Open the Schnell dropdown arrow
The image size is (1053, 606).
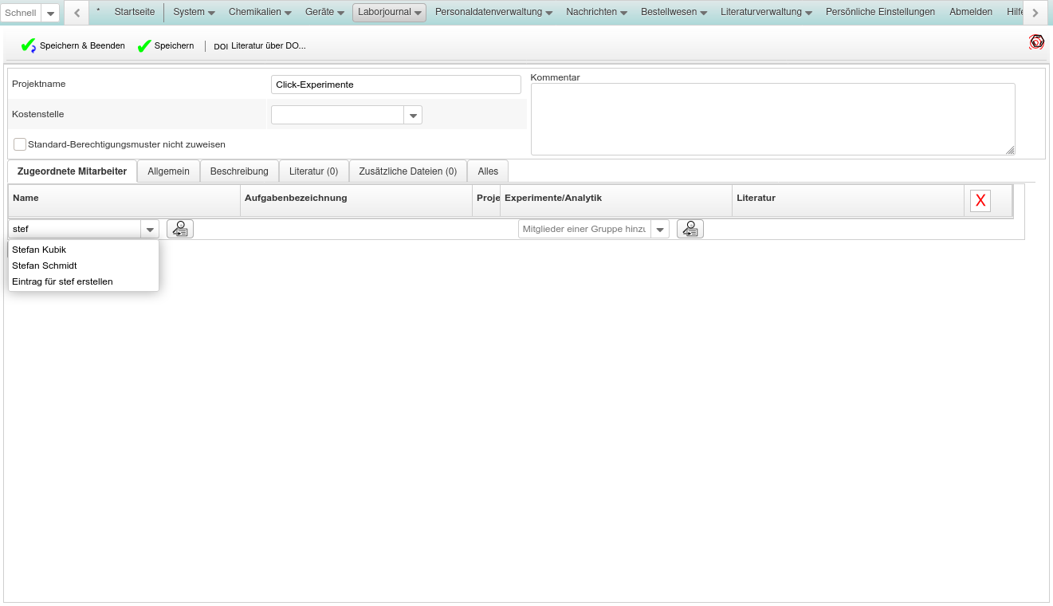click(x=50, y=14)
